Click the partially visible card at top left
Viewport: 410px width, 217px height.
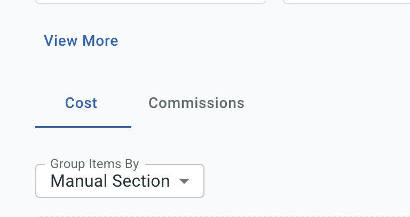click(x=150, y=2)
